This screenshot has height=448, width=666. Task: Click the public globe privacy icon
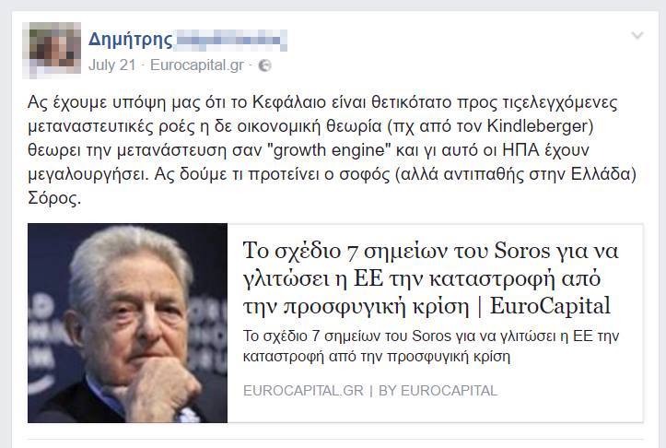click(x=264, y=65)
